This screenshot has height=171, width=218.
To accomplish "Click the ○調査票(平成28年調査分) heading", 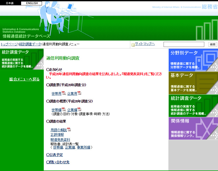I will (66, 85).
